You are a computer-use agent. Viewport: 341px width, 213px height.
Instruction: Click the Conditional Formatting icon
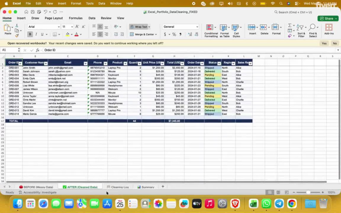coord(209,27)
